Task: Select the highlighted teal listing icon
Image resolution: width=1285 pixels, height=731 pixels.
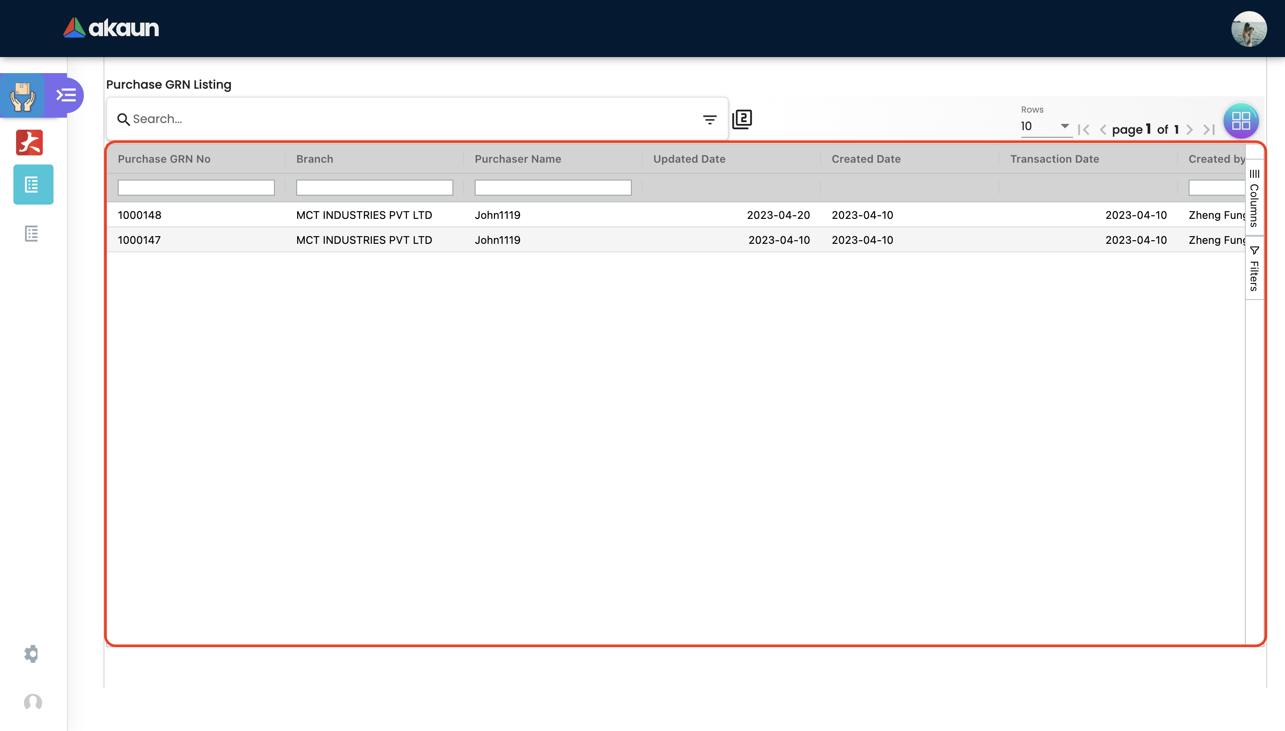Action: [33, 184]
